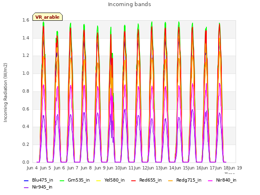Click the purple Nir945_in legend swatch

(26, 188)
